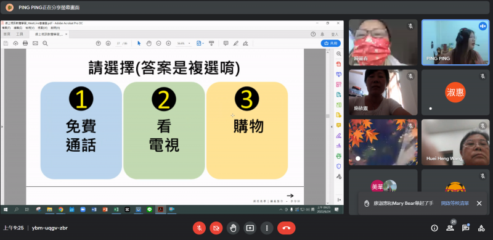The image size is (493, 240).
Task: Open the chat panel icon
Action: [466, 228]
